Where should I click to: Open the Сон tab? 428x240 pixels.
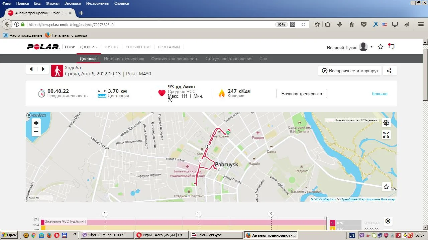tap(263, 59)
